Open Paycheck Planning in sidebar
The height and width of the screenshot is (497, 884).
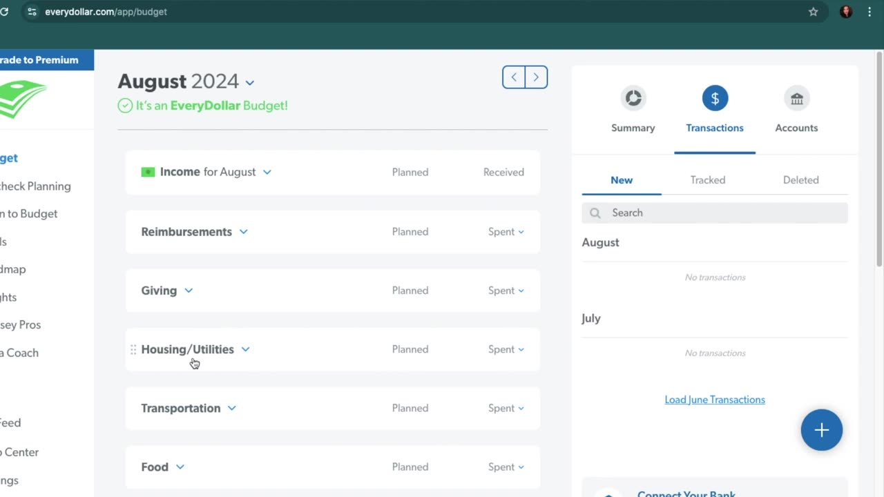[x=35, y=186]
